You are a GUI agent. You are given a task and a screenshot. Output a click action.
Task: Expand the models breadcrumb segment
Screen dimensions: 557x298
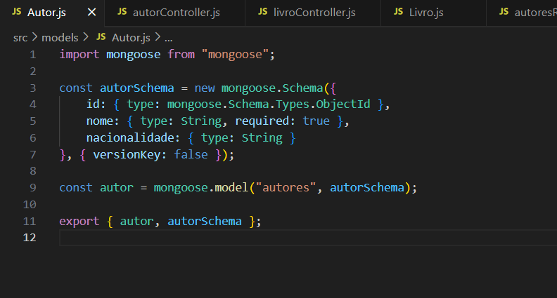pos(60,36)
